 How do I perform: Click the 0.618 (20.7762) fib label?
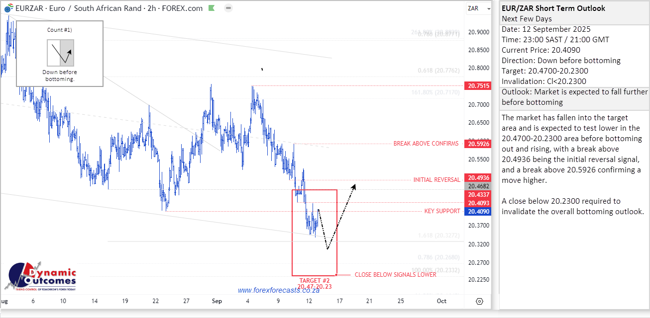pos(438,71)
